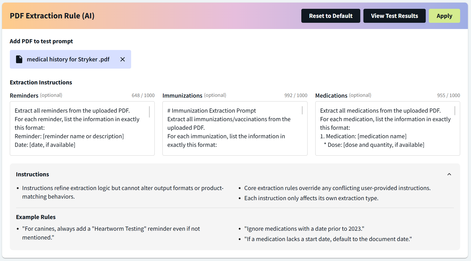Image resolution: width=471 pixels, height=261 pixels.
Task: Remove the medical history for Stryker PDF
Action: point(123,59)
